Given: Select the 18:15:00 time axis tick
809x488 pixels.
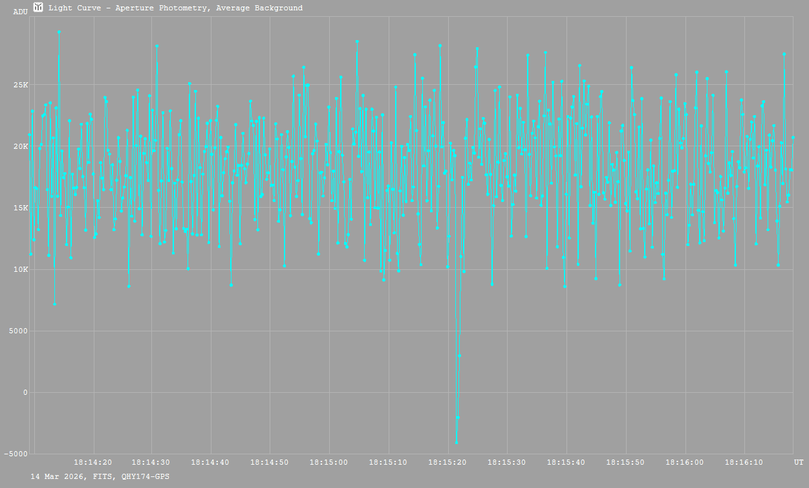Looking at the screenshot, I should pos(329,462).
